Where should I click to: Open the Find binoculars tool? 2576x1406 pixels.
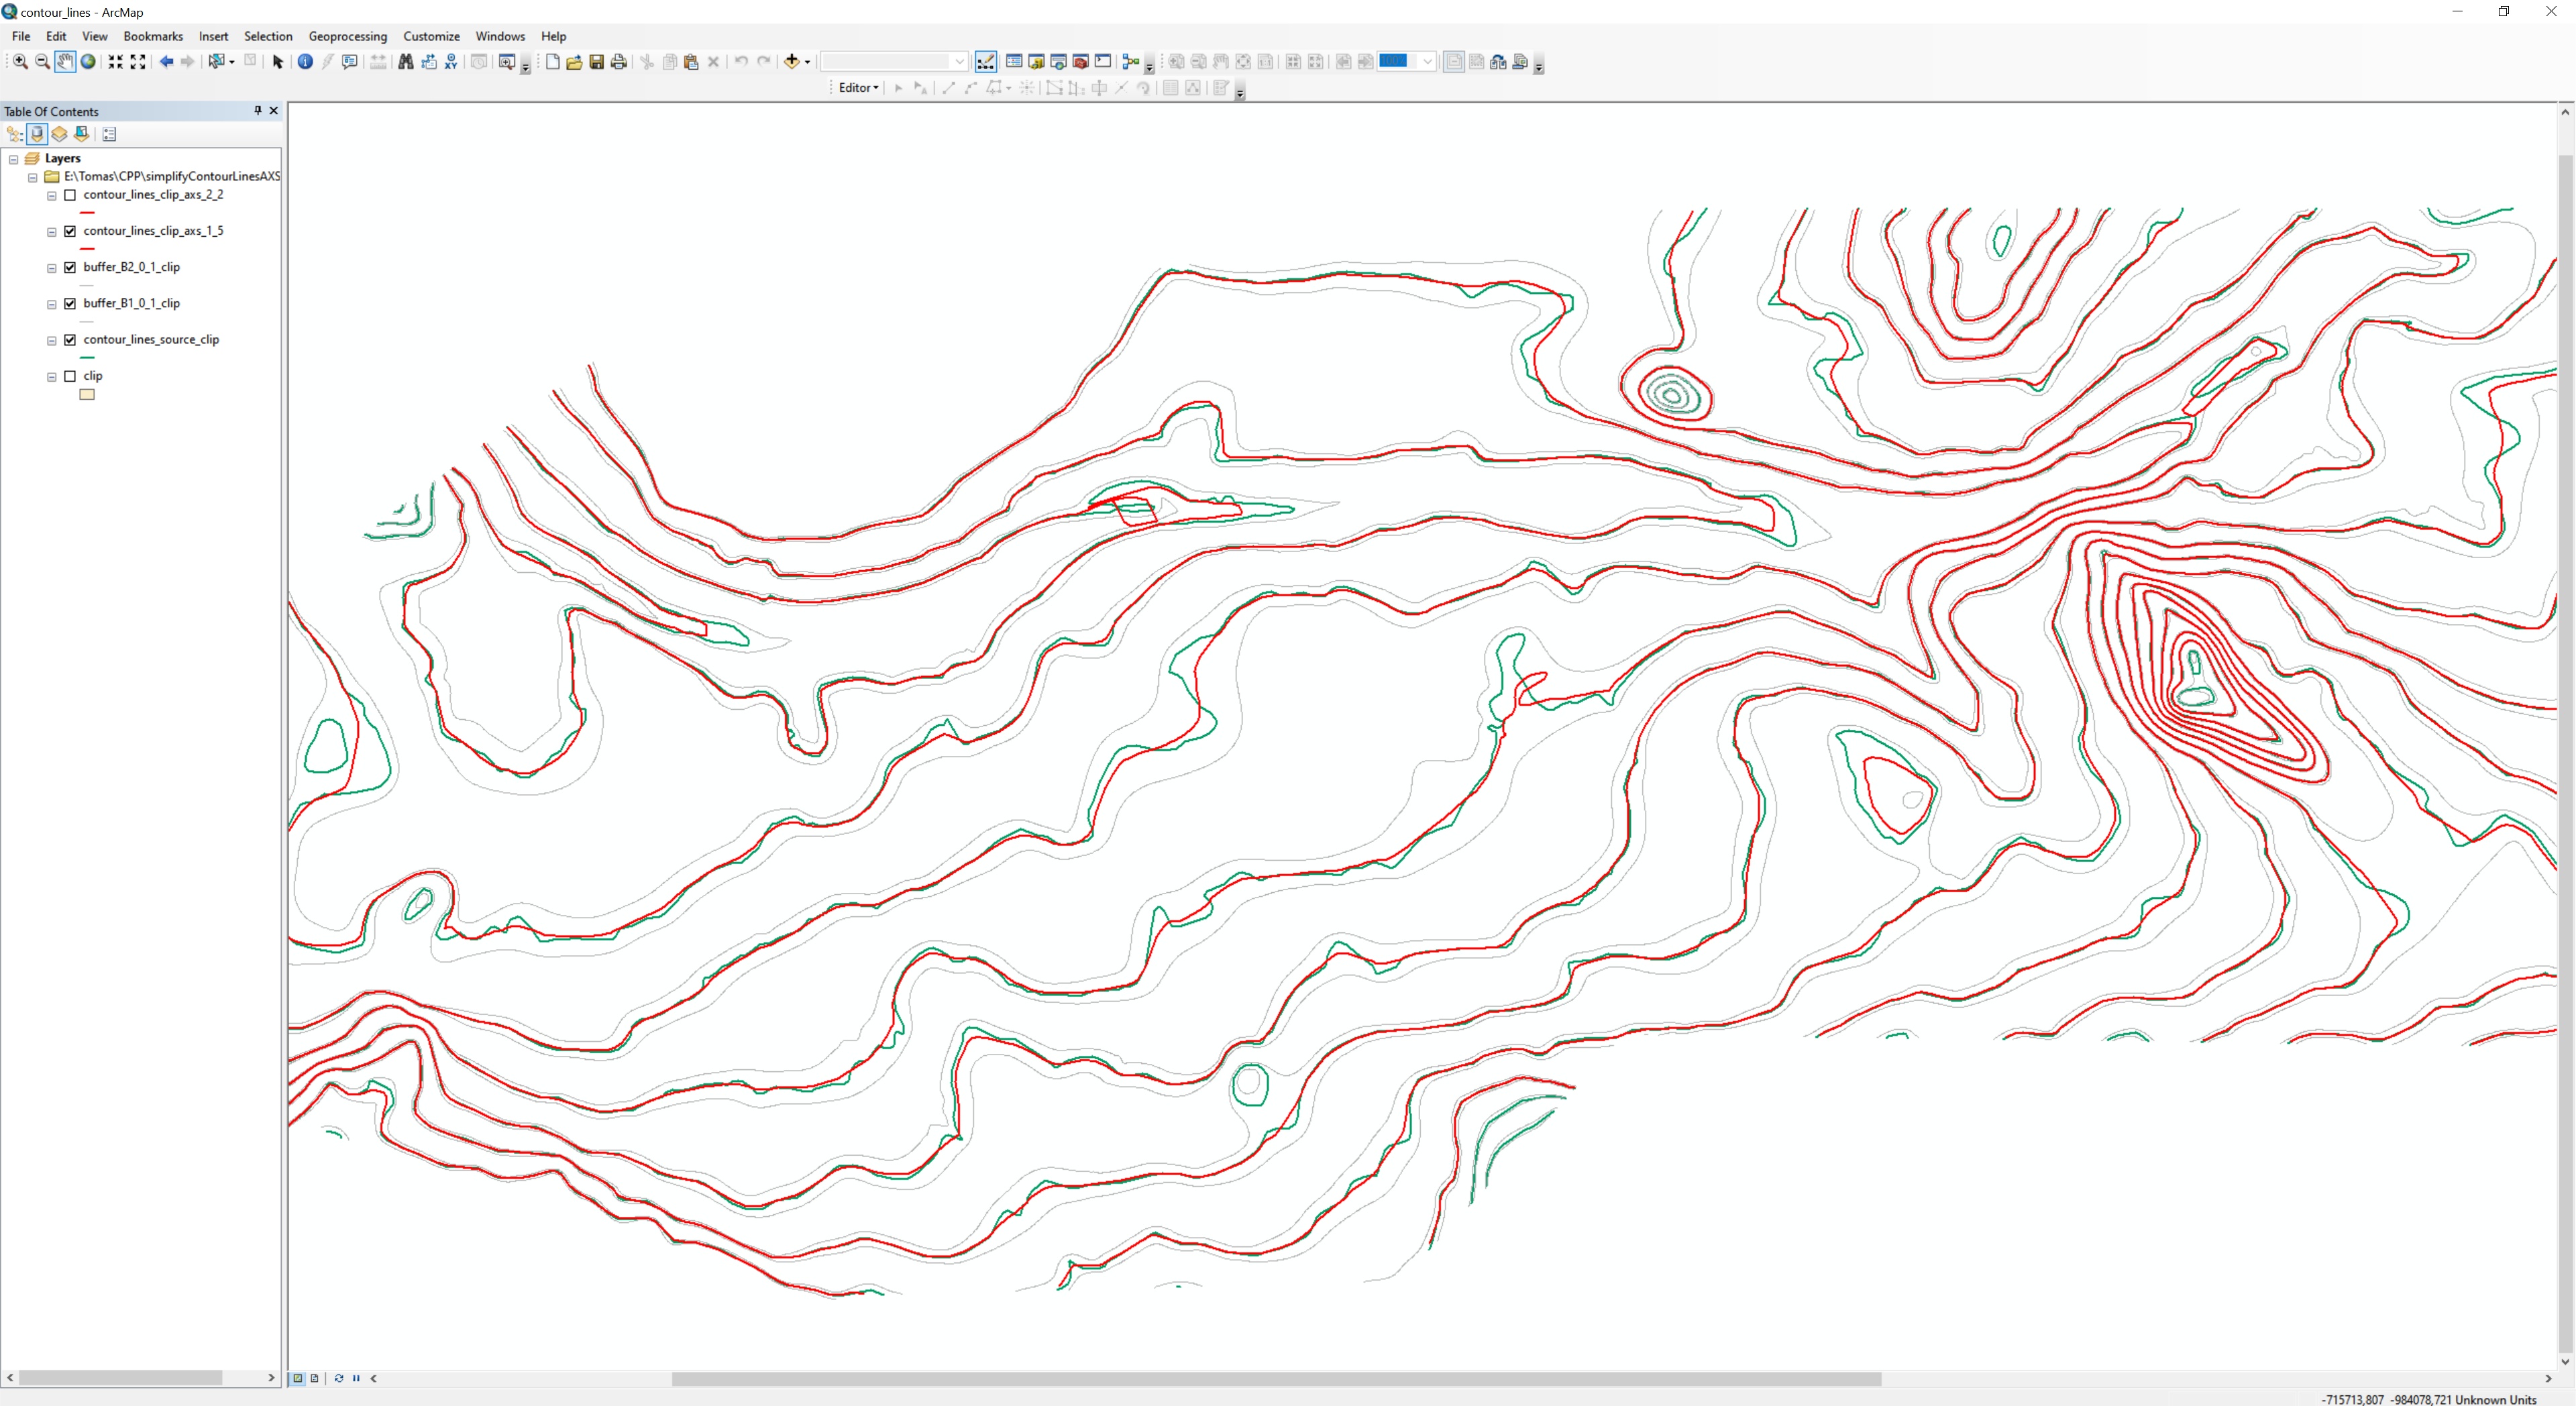pyautogui.click(x=406, y=62)
